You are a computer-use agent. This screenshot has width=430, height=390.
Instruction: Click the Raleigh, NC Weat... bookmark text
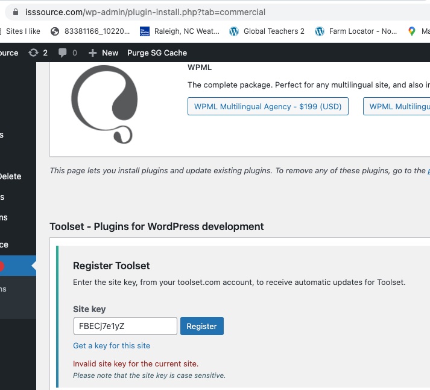pos(187,31)
